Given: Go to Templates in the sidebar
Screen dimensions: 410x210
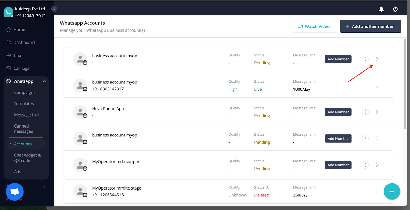Looking at the screenshot, I should coord(24,104).
